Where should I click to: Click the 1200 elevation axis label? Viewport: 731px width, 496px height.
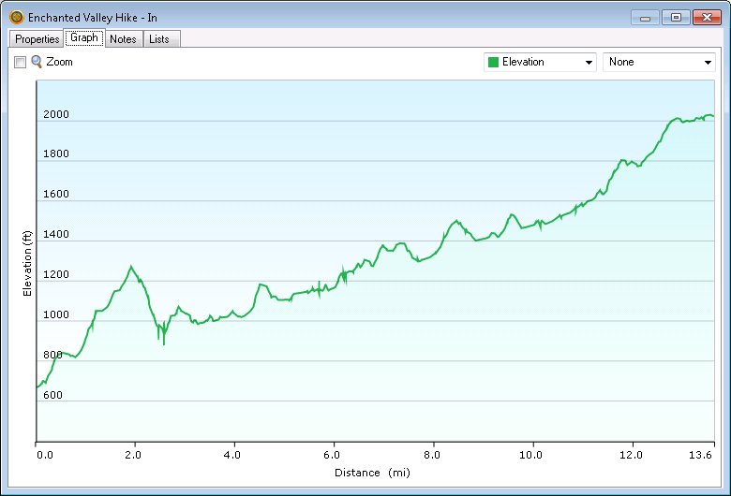pos(56,274)
